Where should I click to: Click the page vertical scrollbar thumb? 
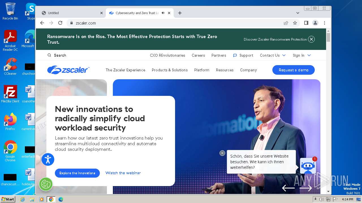click(328, 37)
